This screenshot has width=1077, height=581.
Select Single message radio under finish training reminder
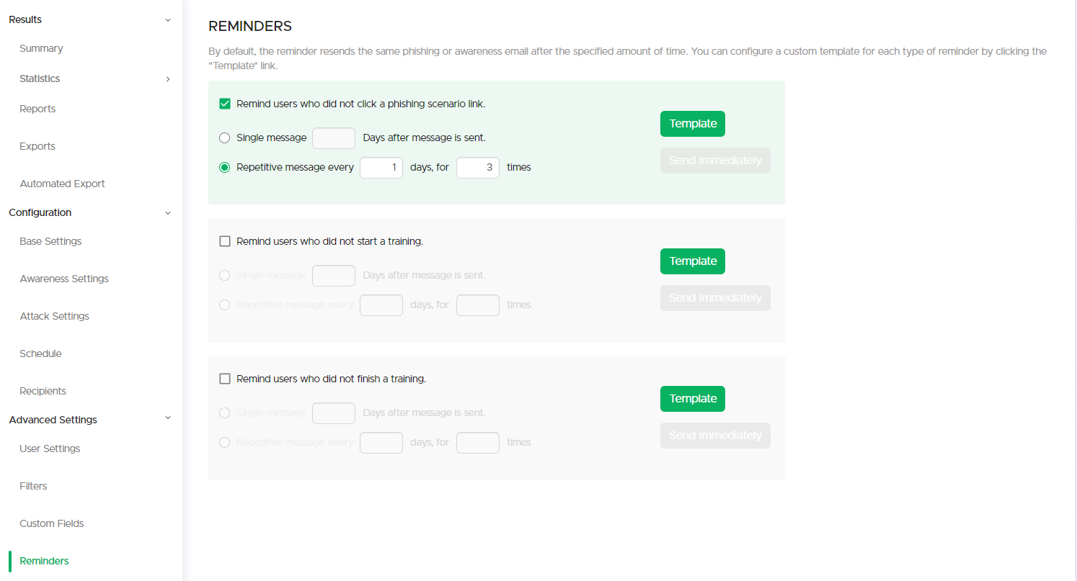pos(225,413)
